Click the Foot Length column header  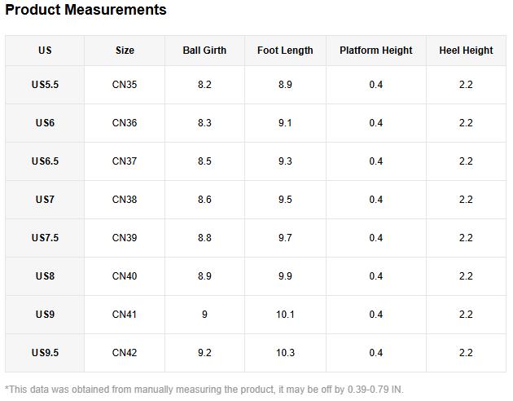point(285,51)
